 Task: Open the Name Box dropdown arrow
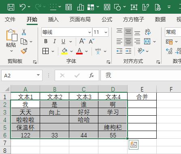click(38, 75)
